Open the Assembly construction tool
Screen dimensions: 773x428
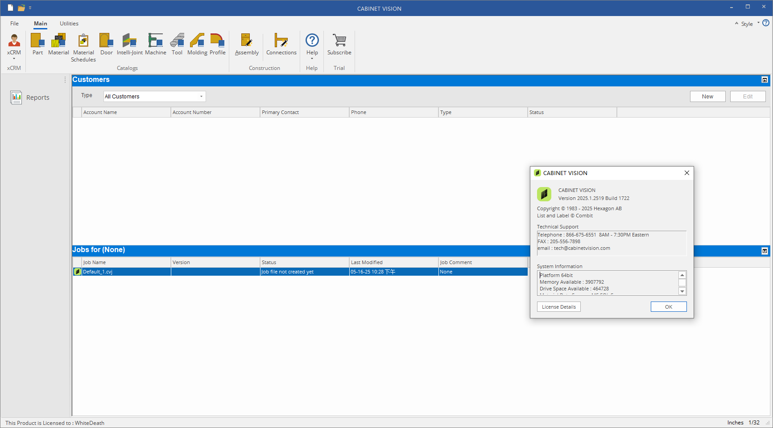(x=247, y=44)
